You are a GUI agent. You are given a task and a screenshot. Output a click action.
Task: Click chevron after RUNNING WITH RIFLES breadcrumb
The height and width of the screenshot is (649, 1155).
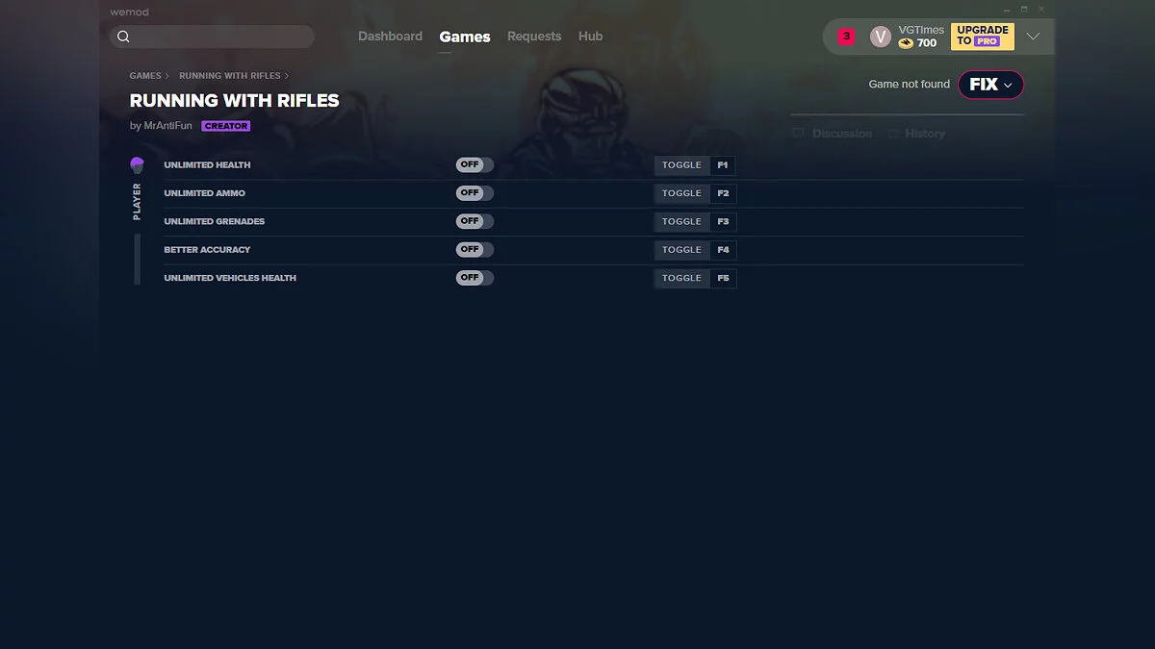(x=286, y=76)
